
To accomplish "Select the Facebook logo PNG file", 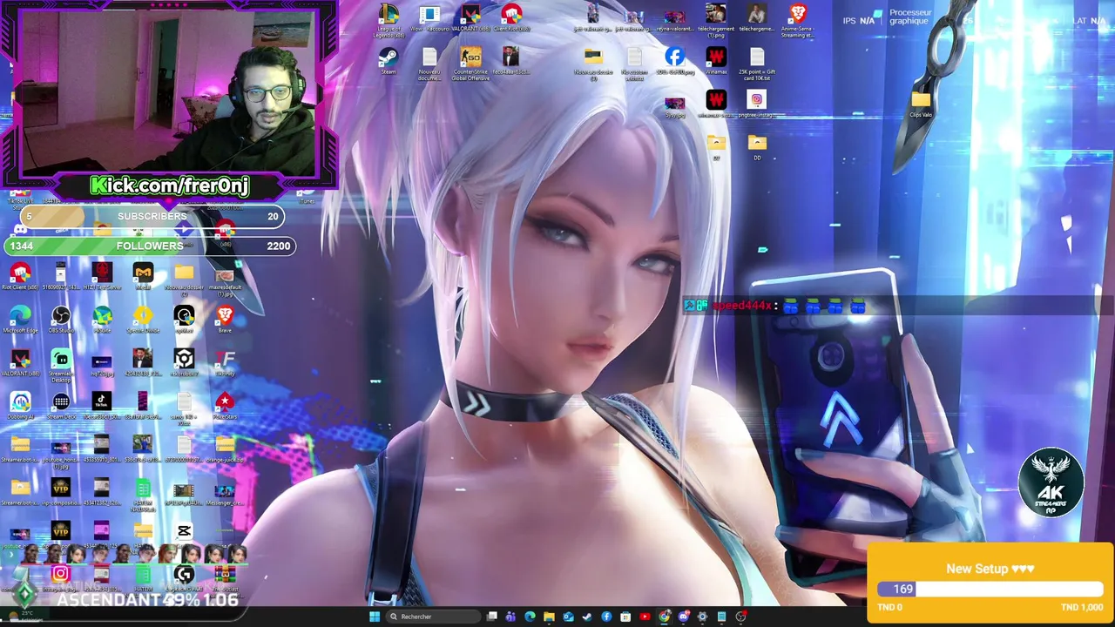I will (x=675, y=62).
